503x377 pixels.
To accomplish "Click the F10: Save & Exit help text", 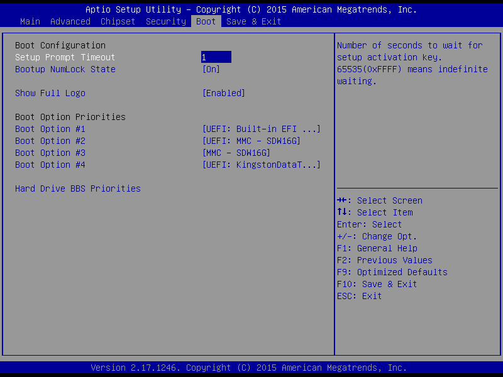I will [377, 284].
